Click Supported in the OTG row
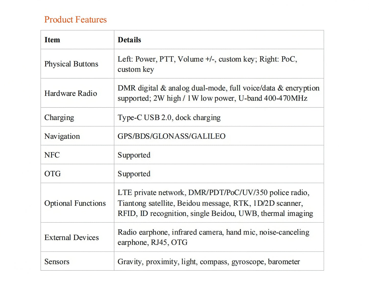 click(x=134, y=174)
